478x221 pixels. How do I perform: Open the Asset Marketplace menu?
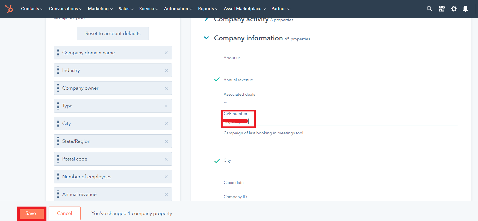[245, 9]
